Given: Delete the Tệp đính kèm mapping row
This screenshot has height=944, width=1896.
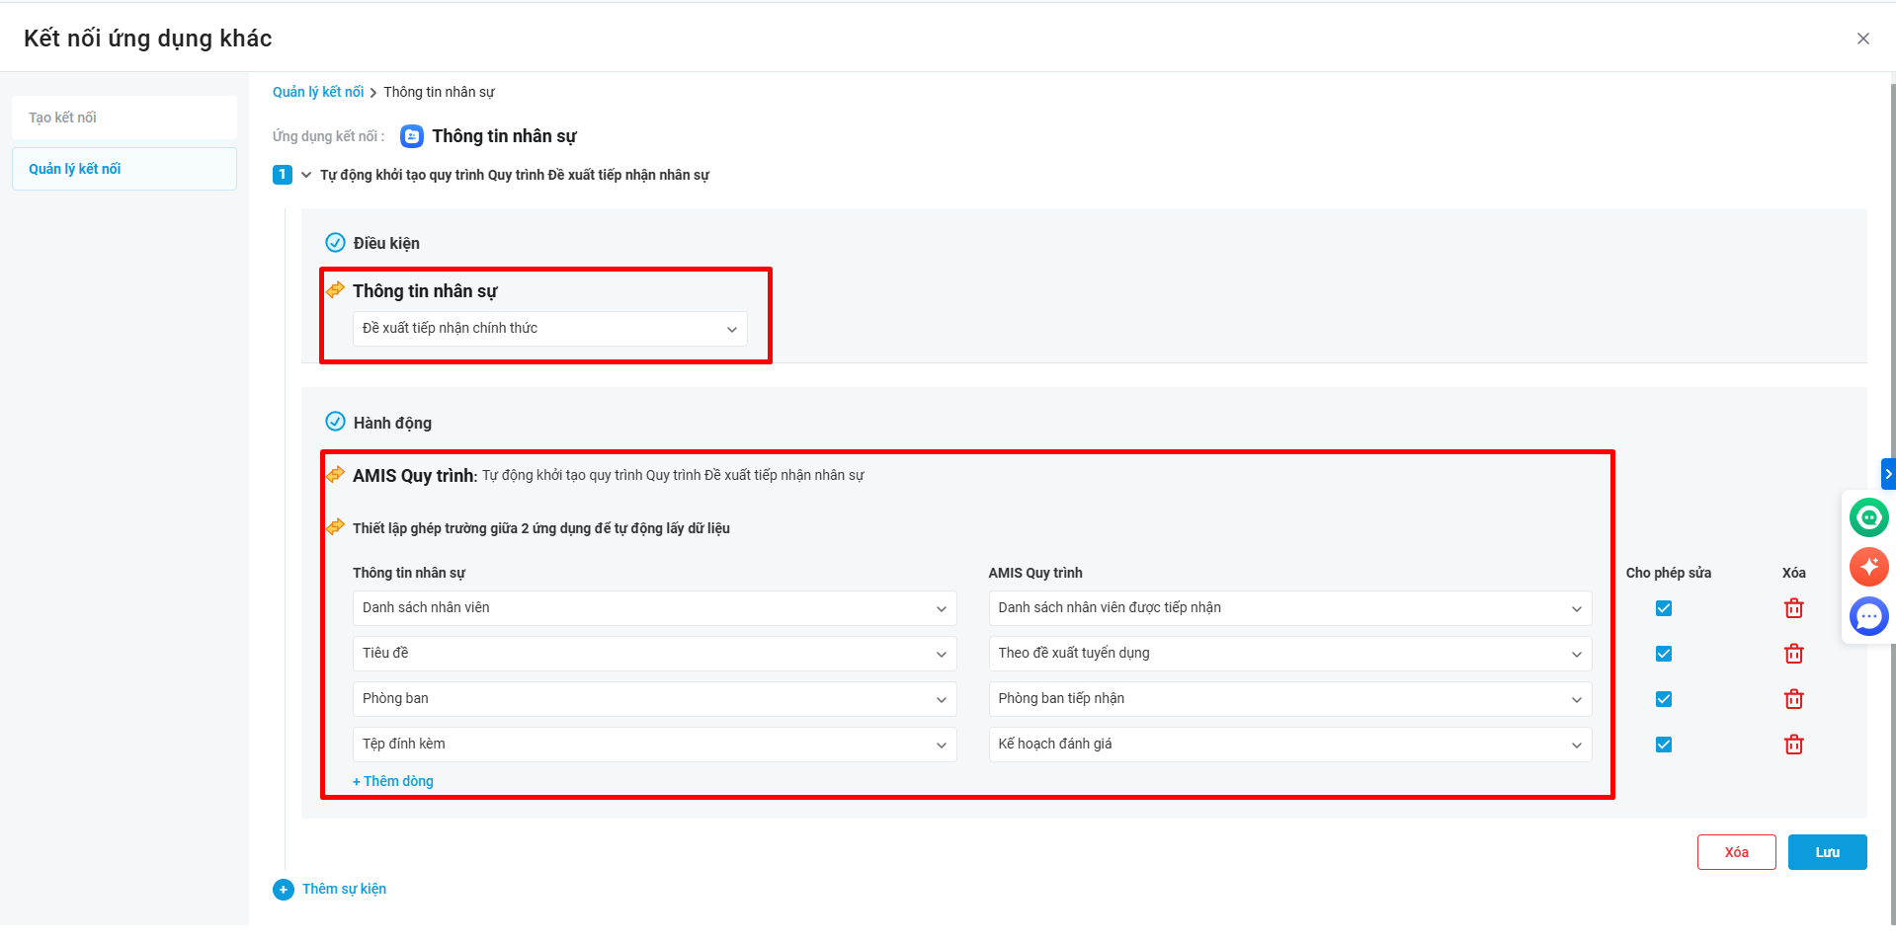Looking at the screenshot, I should 1793,745.
